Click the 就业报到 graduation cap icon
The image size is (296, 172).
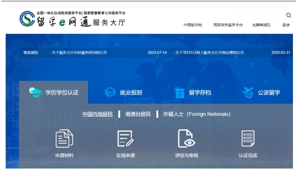coord(110,92)
